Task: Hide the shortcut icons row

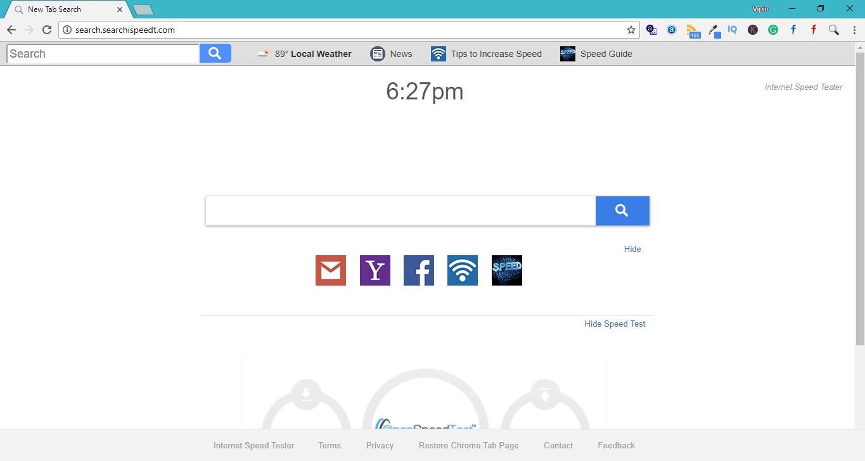Action: click(631, 249)
